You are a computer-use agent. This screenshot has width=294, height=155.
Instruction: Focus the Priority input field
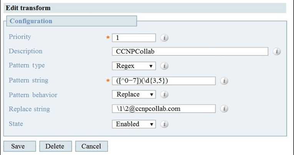click(x=134, y=38)
